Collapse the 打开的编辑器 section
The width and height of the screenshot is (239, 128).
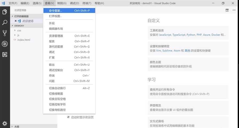click(12, 16)
